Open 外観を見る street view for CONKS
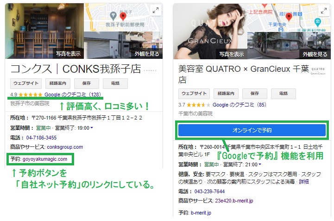334x221 pixels. point(147,54)
